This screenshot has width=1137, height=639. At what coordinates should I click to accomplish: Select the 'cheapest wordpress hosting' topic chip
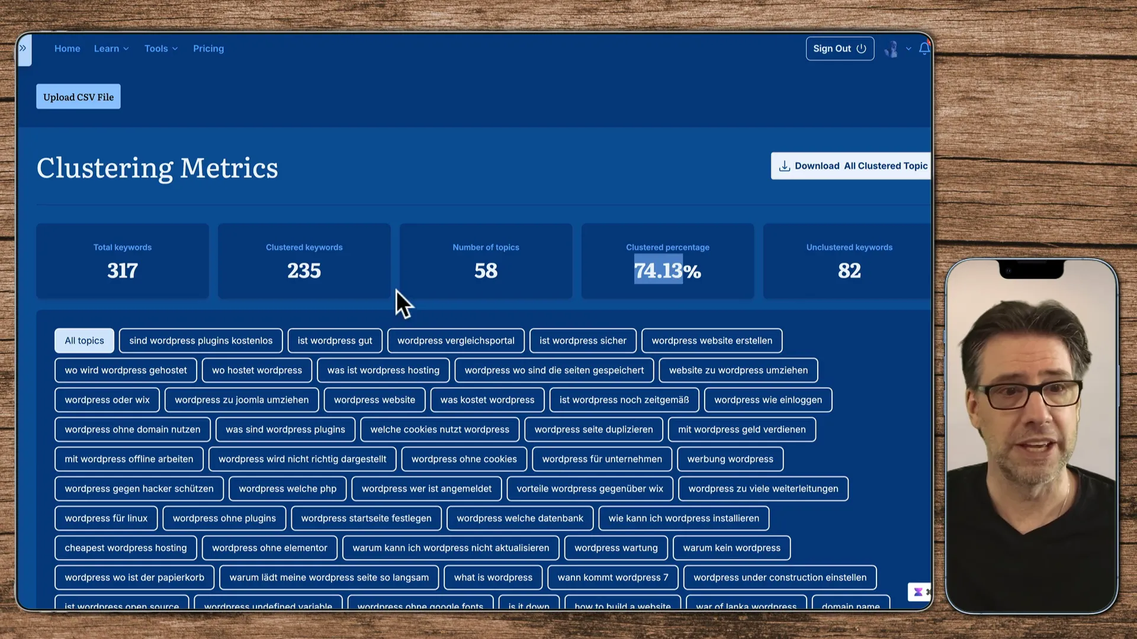tap(125, 547)
